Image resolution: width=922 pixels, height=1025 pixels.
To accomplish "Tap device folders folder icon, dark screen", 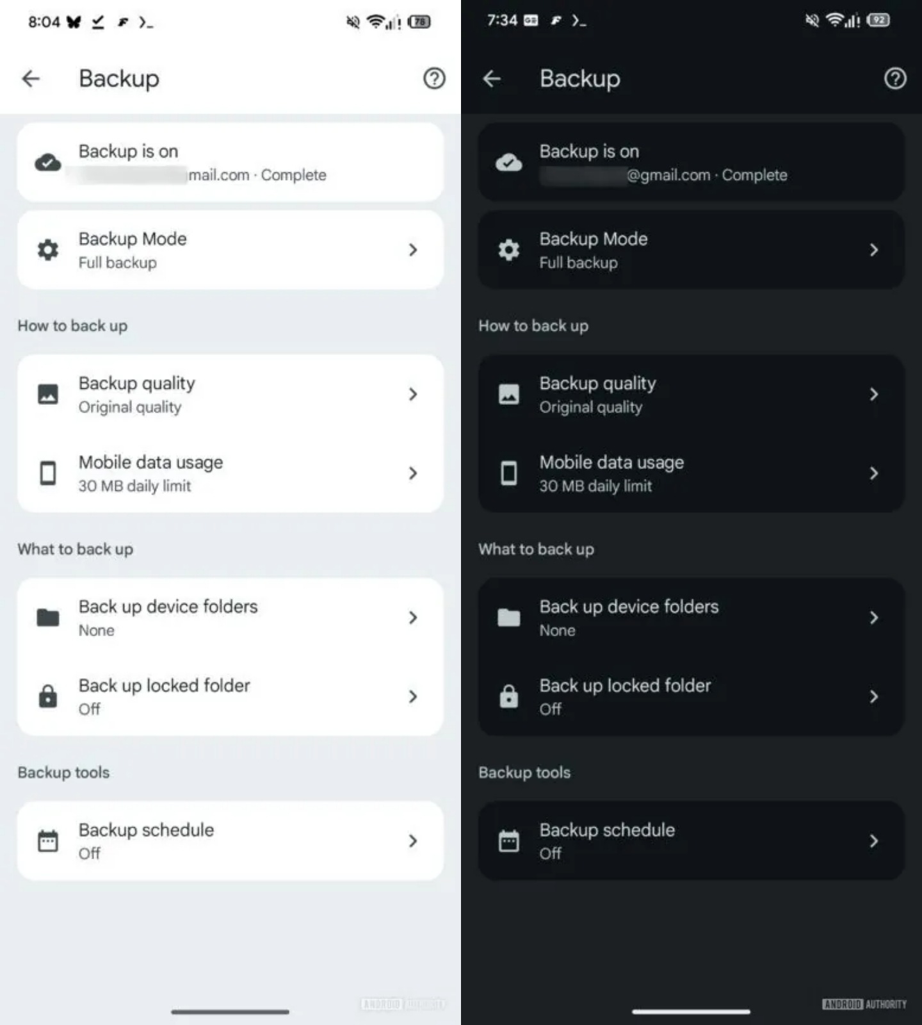I will coord(509,618).
